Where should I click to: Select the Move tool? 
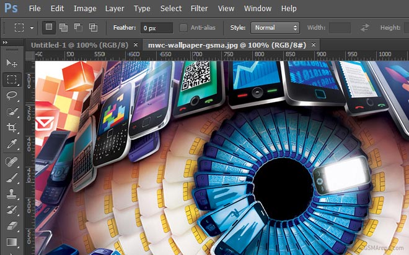coord(12,63)
